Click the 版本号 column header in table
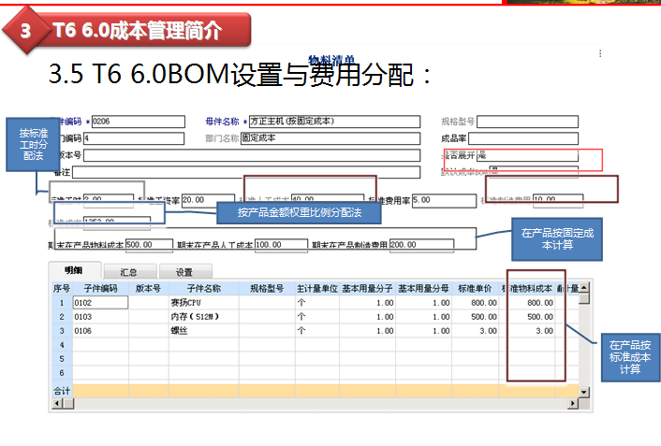The width and height of the screenshot is (661, 446). [x=148, y=289]
